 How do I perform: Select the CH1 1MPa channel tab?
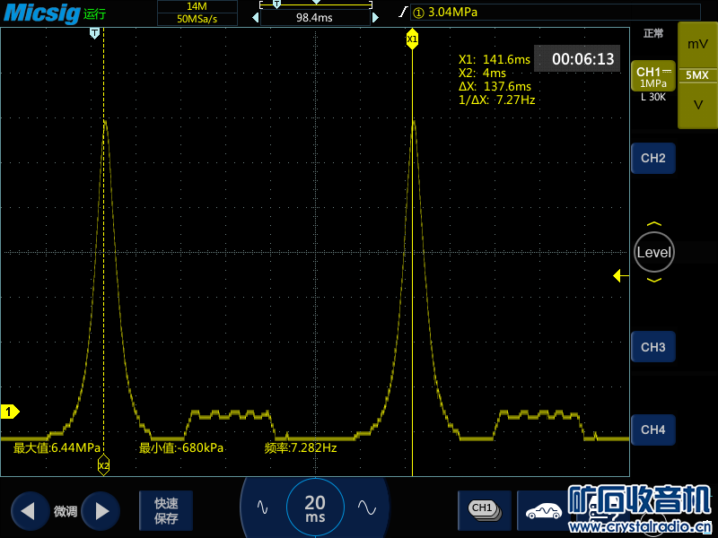point(652,77)
